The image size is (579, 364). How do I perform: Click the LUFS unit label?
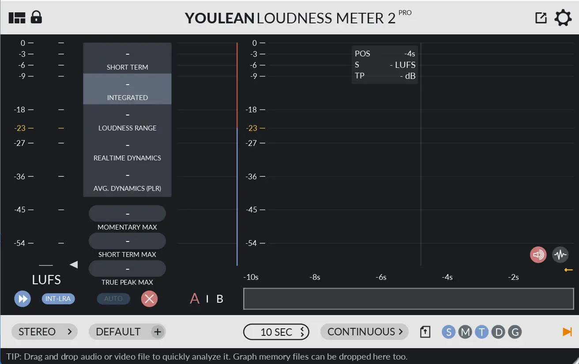point(46,280)
